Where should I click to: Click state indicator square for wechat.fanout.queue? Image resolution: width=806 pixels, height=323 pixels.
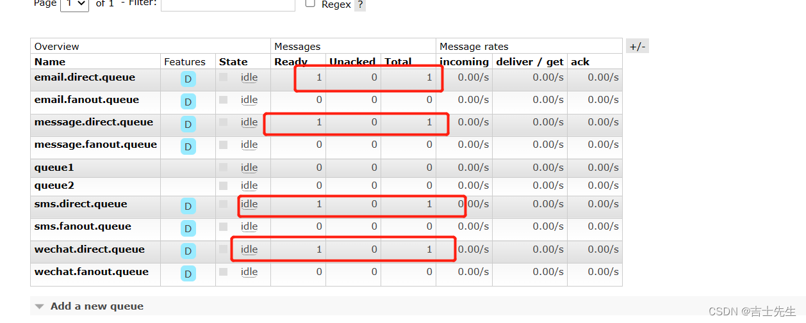pyautogui.click(x=223, y=272)
